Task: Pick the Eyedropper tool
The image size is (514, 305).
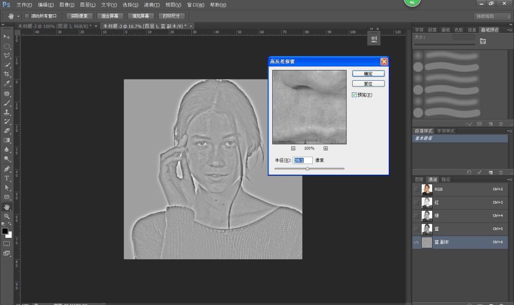Action: 7,84
